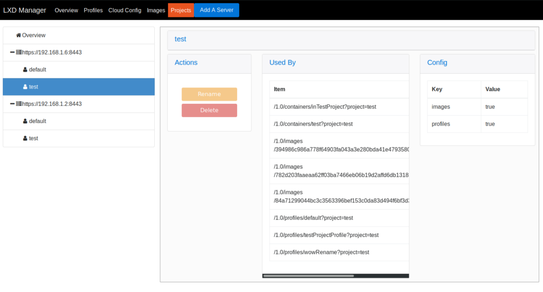Click Add A Server button
The height and width of the screenshot is (292, 543).
[x=216, y=10]
